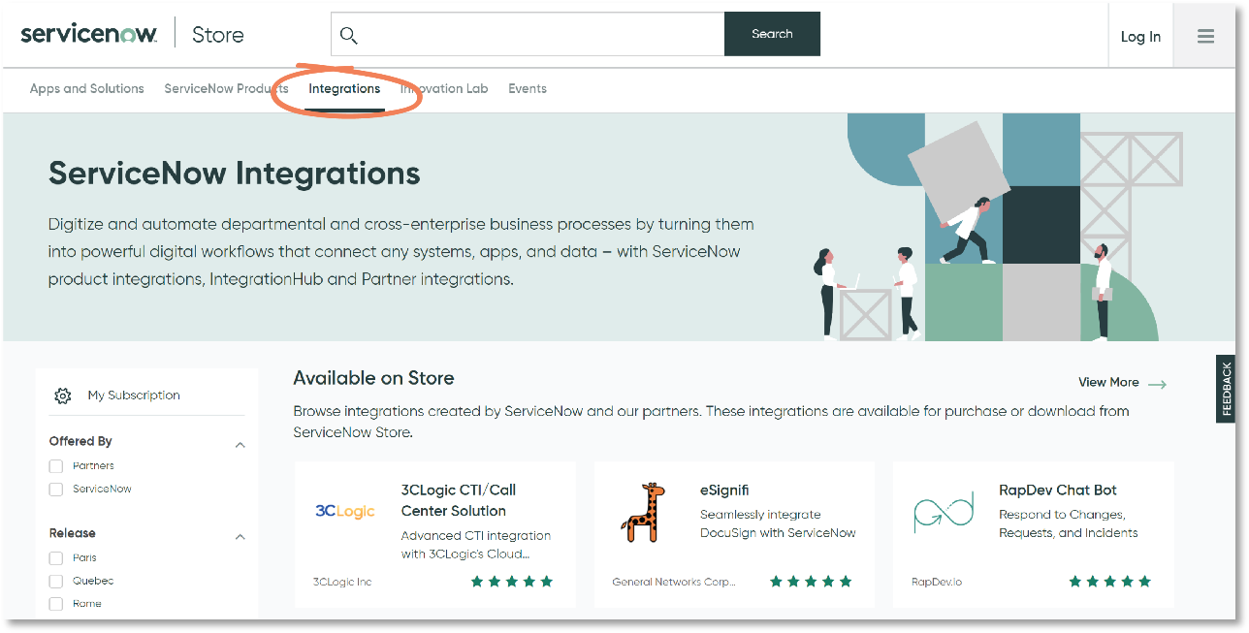The image size is (1249, 633).
Task: Enable the Paris release checkbox
Action: point(56,558)
